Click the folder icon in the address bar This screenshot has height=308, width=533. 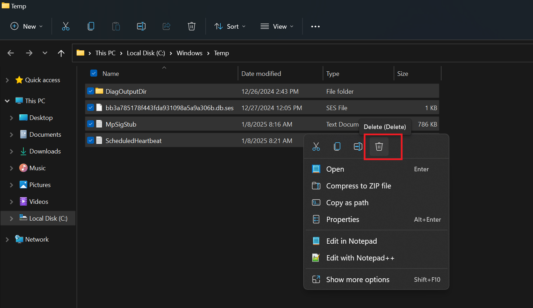click(80, 53)
